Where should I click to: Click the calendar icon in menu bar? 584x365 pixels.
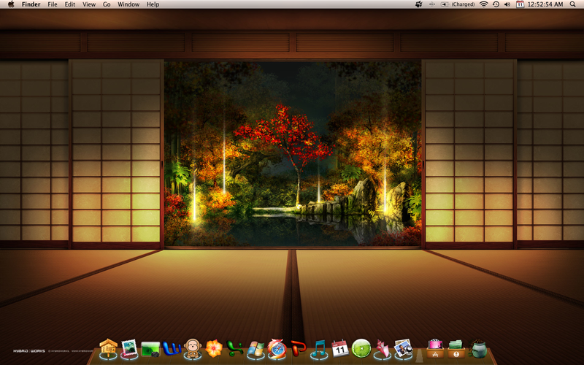tap(520, 4)
